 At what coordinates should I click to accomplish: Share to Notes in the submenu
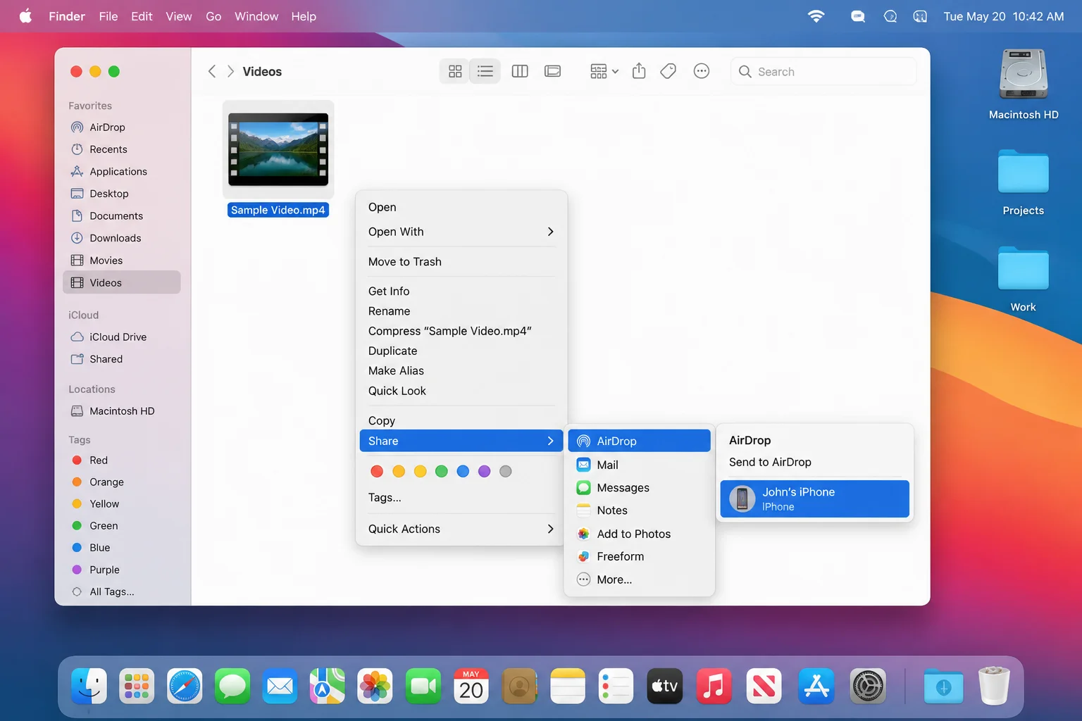(639, 510)
